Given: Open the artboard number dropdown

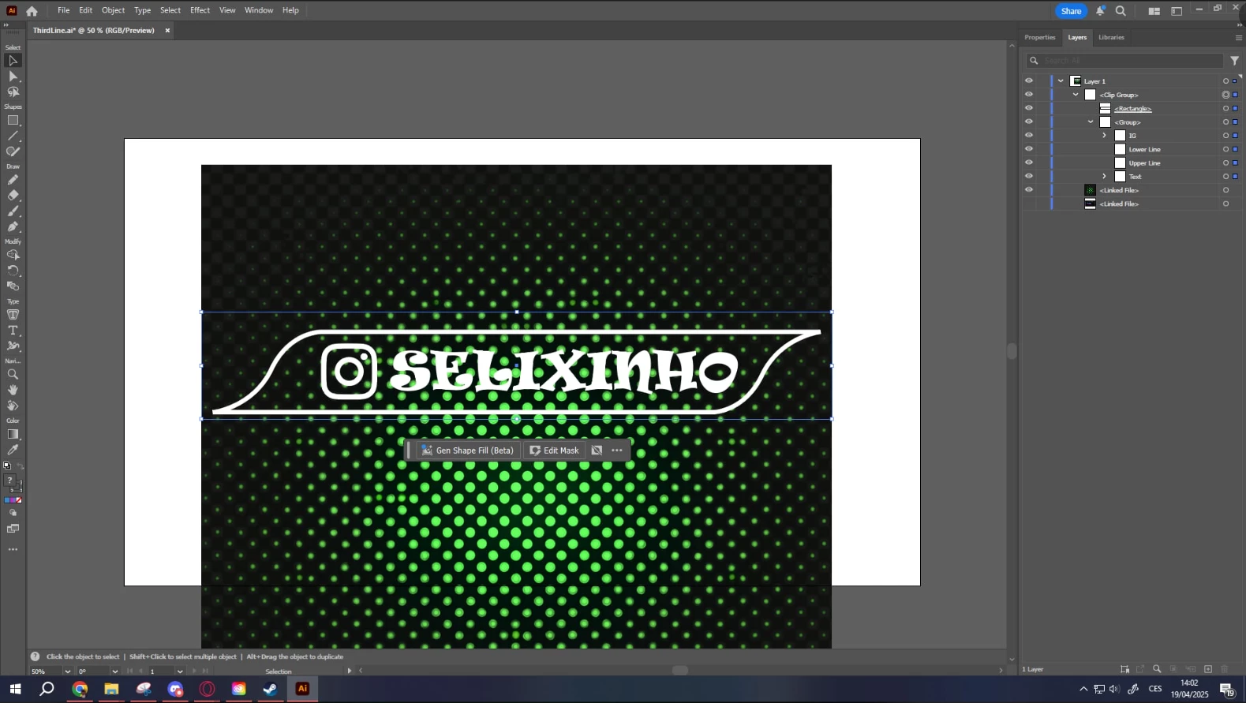Looking at the screenshot, I should (180, 671).
